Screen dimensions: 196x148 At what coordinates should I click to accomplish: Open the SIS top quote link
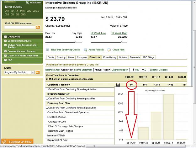pyautogui.click(x=17, y=14)
